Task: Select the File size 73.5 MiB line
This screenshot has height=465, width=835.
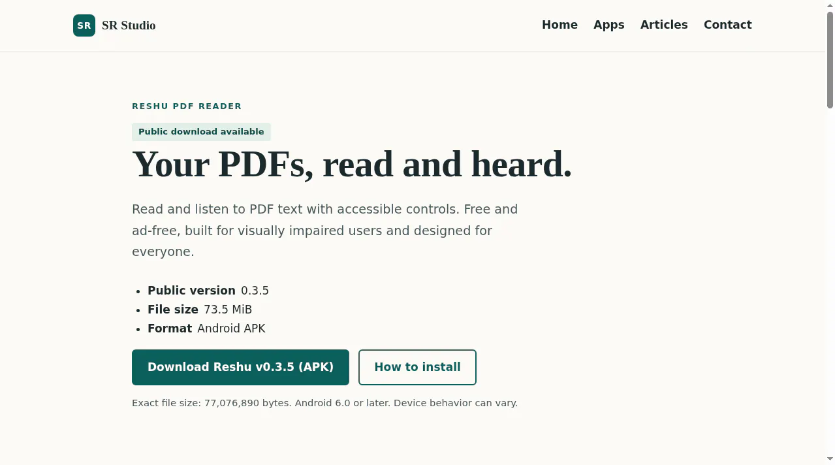Action: pyautogui.click(x=200, y=310)
